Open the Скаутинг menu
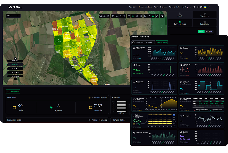228x153 pixels. pyautogui.click(x=164, y=7)
